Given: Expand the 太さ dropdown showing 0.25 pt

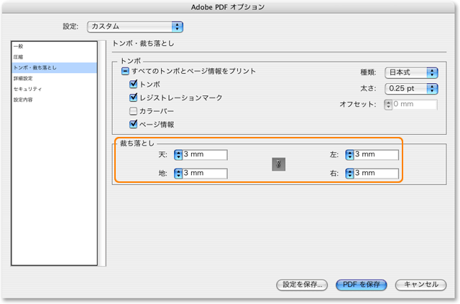Looking at the screenshot, I should (x=411, y=89).
